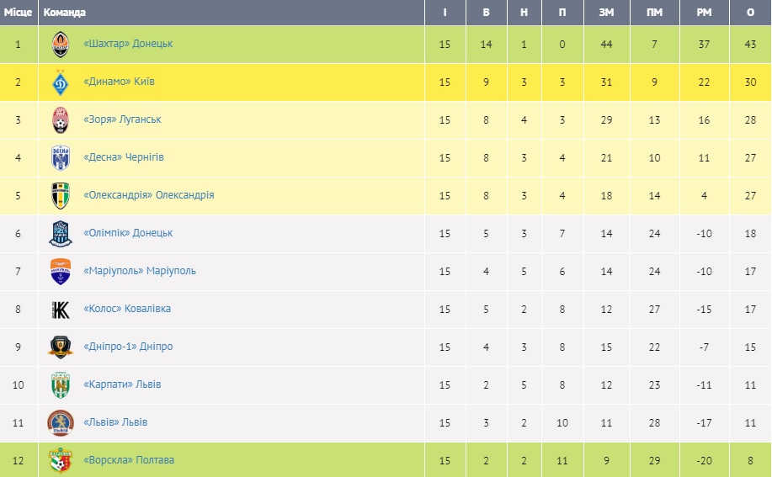Click the "РМ" goal difference header
This screenshot has height=477, width=772.
704,13
